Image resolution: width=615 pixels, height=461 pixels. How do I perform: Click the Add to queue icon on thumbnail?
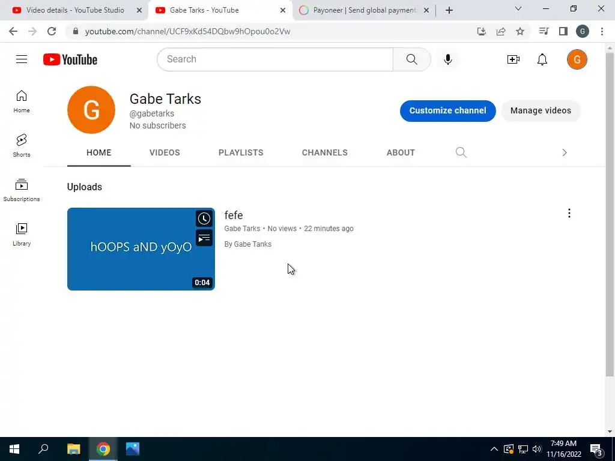click(204, 238)
